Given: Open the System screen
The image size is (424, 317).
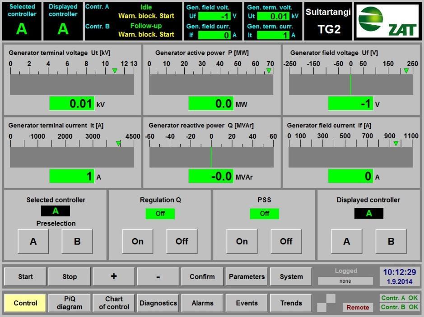Looking at the screenshot, I should tap(291, 276).
